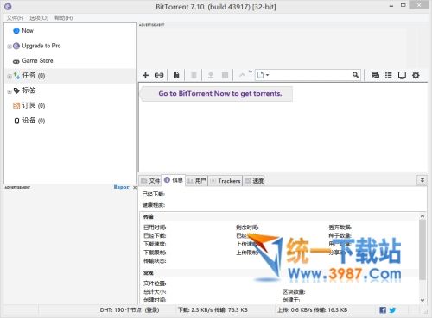Collapse the detail pane with double-chevron button

[x=422, y=180]
